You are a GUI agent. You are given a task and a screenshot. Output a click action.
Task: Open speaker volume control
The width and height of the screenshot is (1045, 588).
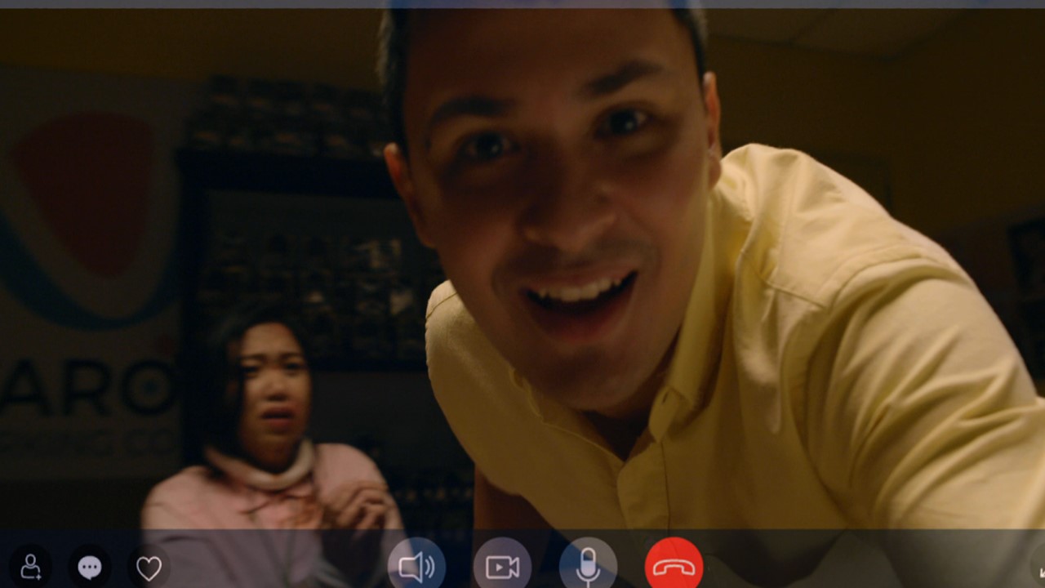(x=416, y=567)
